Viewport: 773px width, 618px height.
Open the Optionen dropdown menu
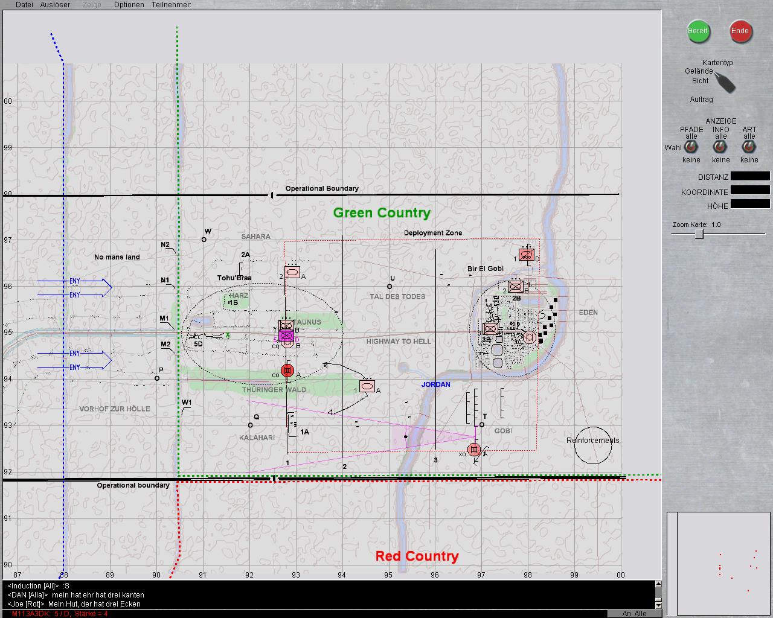(x=129, y=5)
